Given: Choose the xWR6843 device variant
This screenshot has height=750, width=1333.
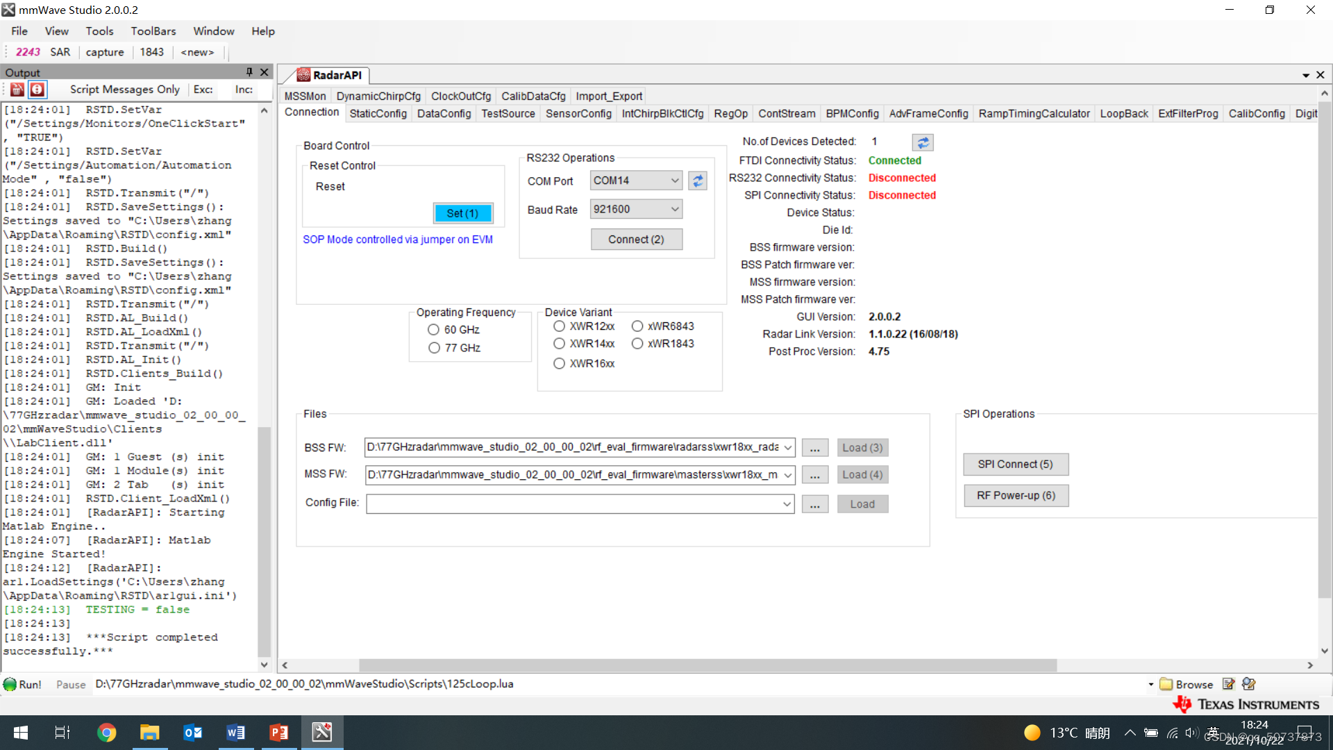Looking at the screenshot, I should pos(637,326).
